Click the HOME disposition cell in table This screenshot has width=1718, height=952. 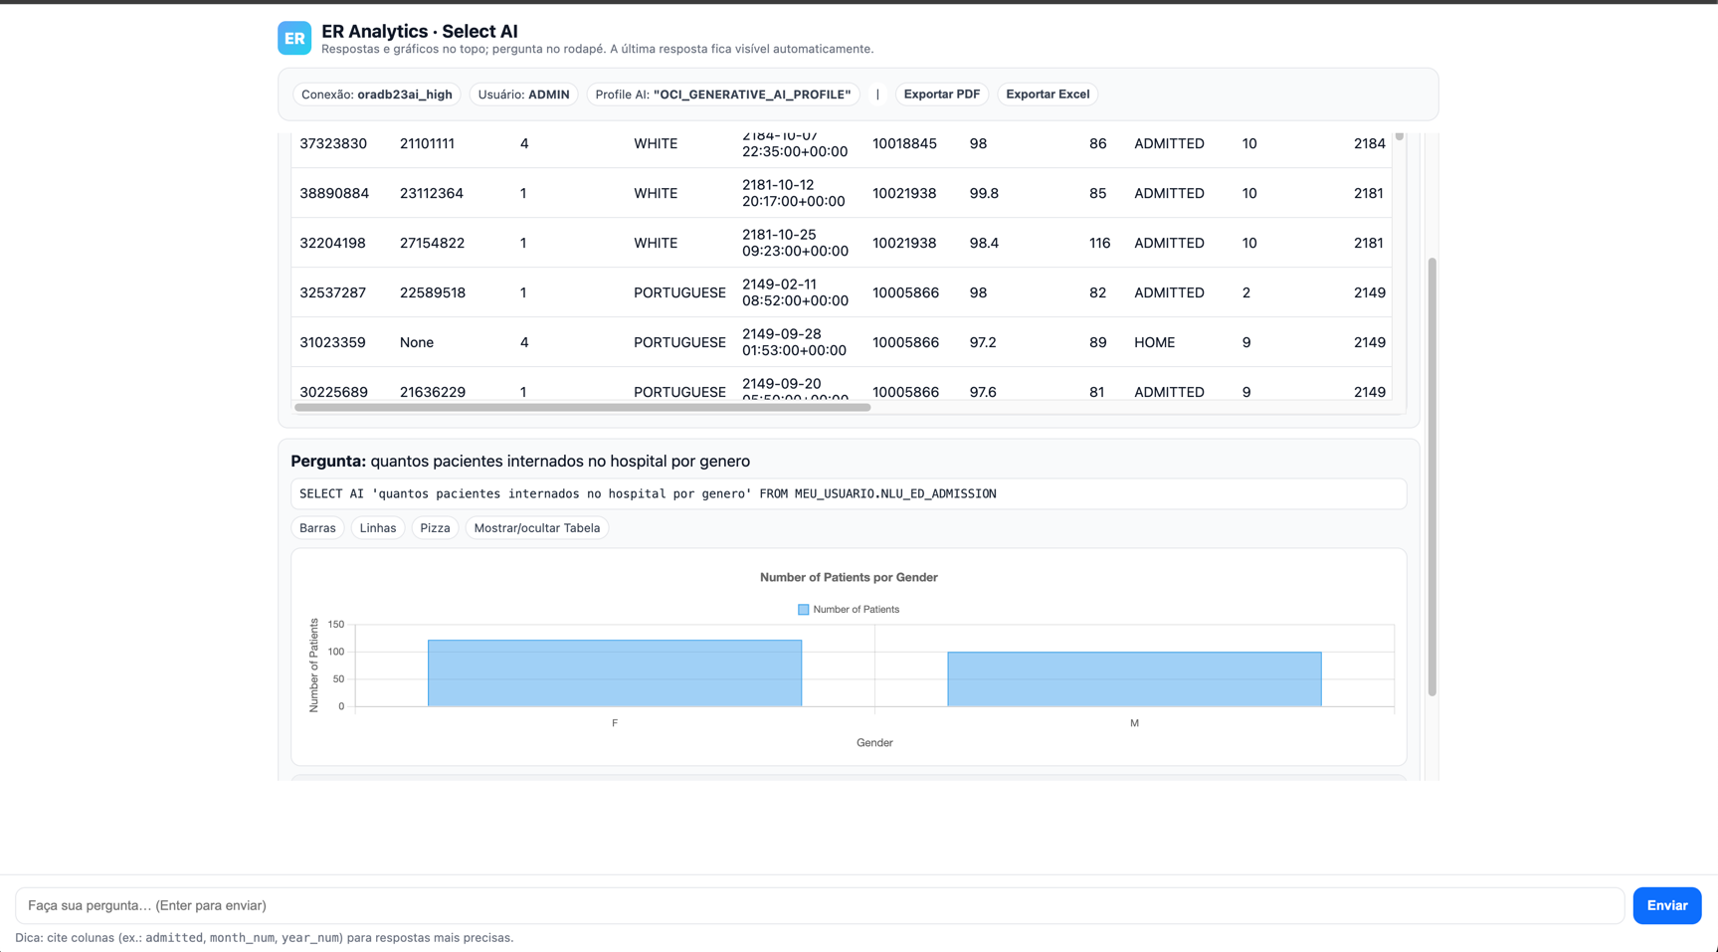click(x=1154, y=342)
